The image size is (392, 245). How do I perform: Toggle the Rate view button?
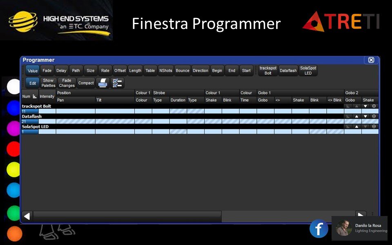click(105, 71)
